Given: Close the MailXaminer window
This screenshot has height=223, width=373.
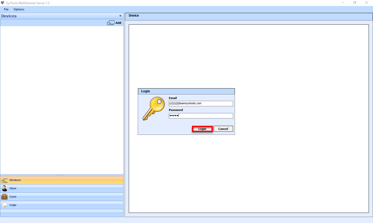Looking at the screenshot, I should (367, 3).
